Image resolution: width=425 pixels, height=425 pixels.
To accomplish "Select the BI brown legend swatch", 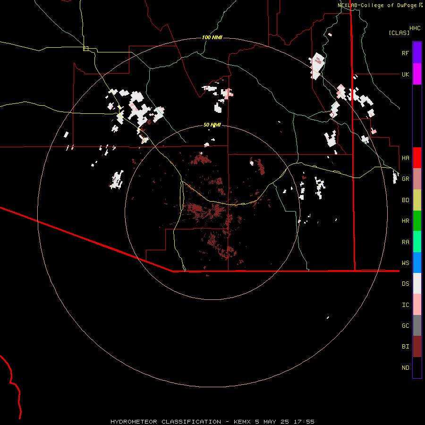I will (x=417, y=347).
